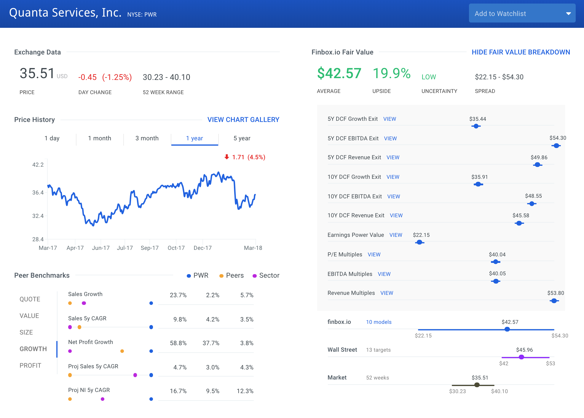View the Revenue Multiples model
584x418 pixels.
click(x=387, y=293)
